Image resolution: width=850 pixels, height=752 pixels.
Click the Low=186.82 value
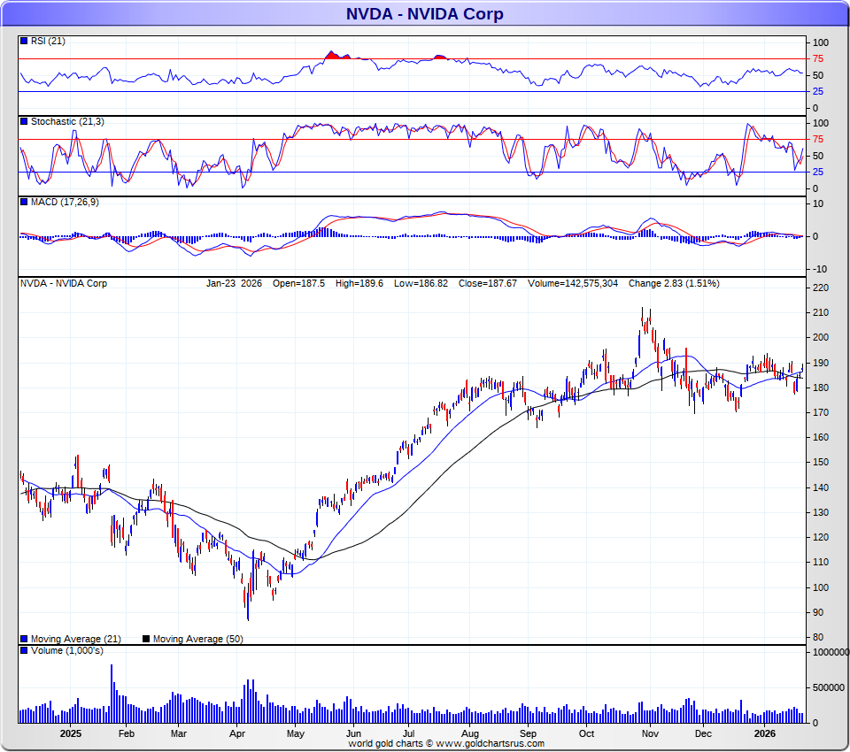tap(421, 283)
